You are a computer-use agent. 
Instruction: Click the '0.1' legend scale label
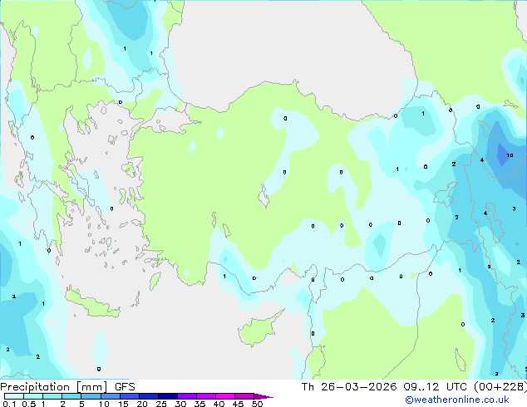click(9, 404)
